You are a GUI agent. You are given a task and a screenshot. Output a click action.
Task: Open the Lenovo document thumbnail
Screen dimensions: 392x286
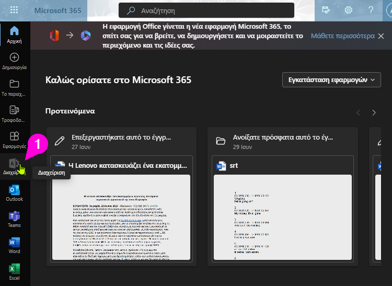(121, 217)
